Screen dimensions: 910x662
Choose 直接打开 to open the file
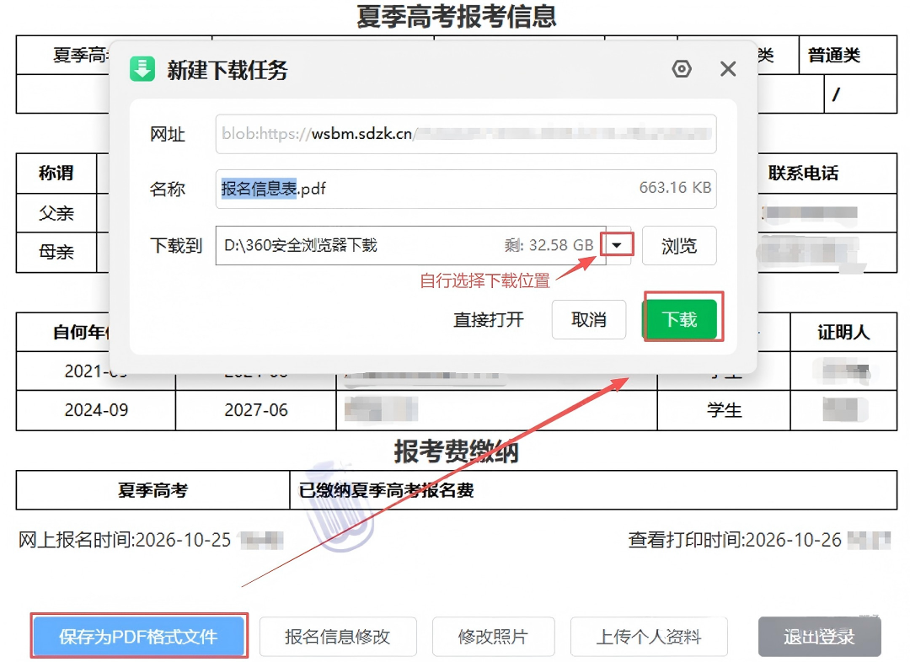point(489,320)
